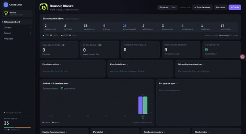The width and height of the screenshot is (246, 134).
Task: Click the +2 badge next to Collabs actives
Action: [x=63, y=45]
